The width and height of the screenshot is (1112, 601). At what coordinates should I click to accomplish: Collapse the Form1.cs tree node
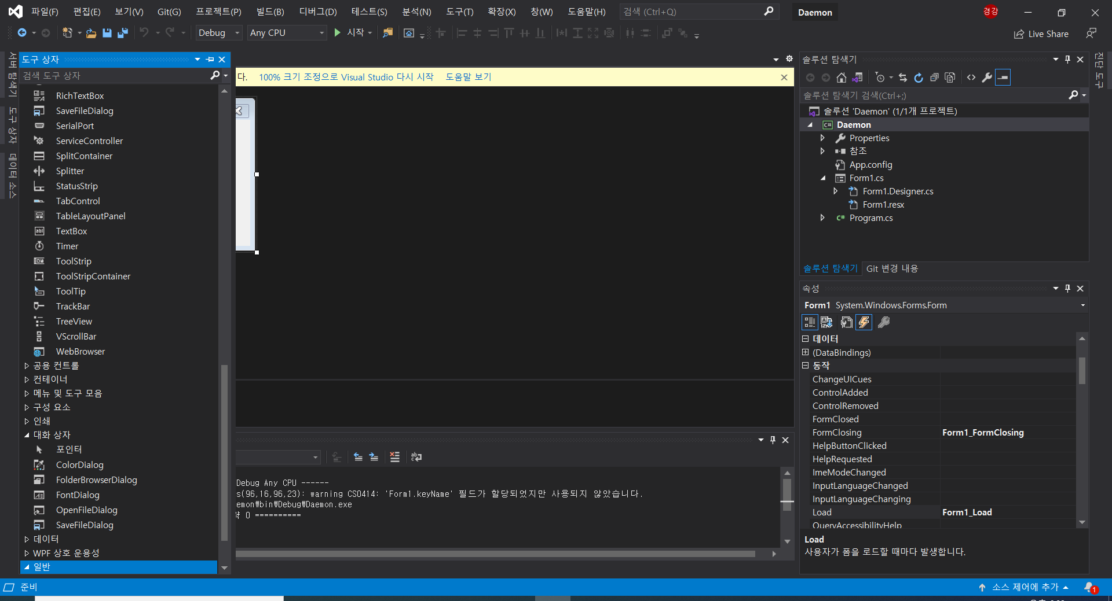823,178
